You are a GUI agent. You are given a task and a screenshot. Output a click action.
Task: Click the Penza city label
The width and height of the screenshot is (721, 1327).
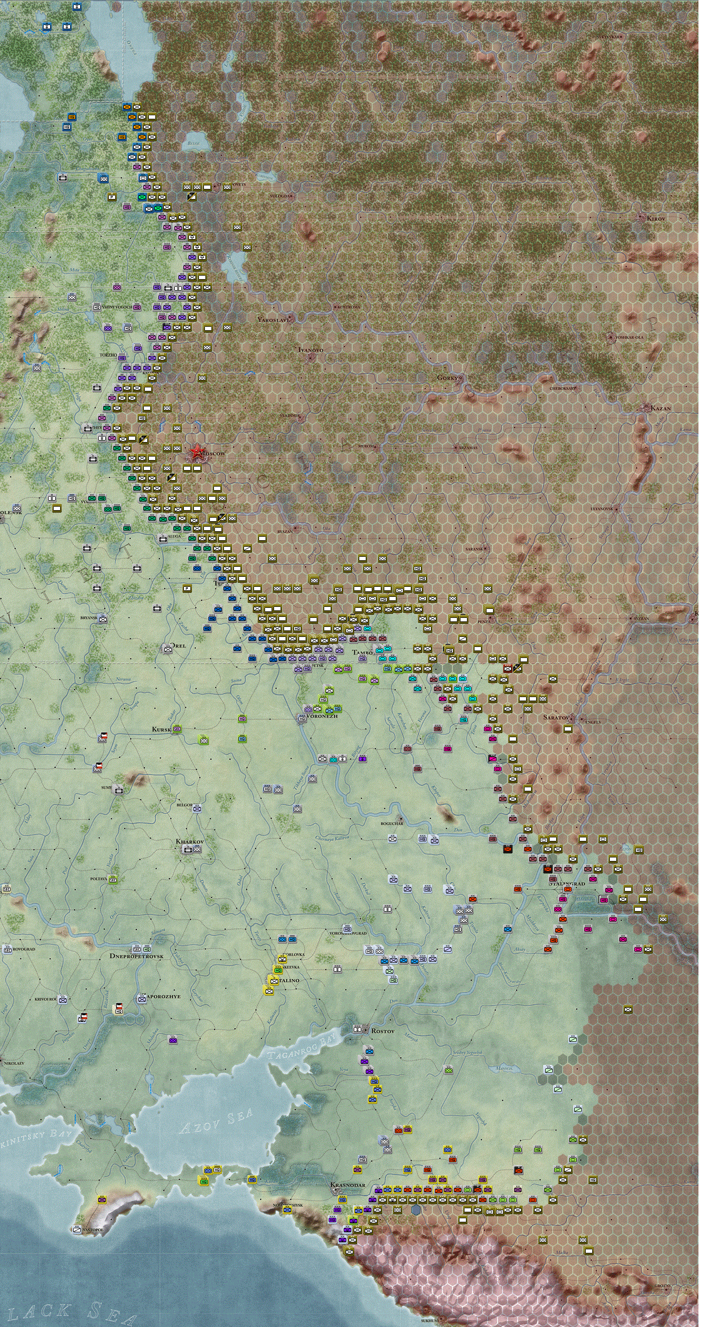tap(484, 621)
